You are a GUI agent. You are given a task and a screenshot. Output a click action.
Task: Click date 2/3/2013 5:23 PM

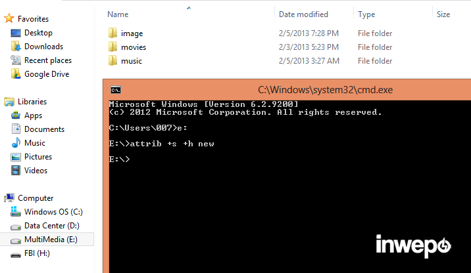click(x=309, y=47)
